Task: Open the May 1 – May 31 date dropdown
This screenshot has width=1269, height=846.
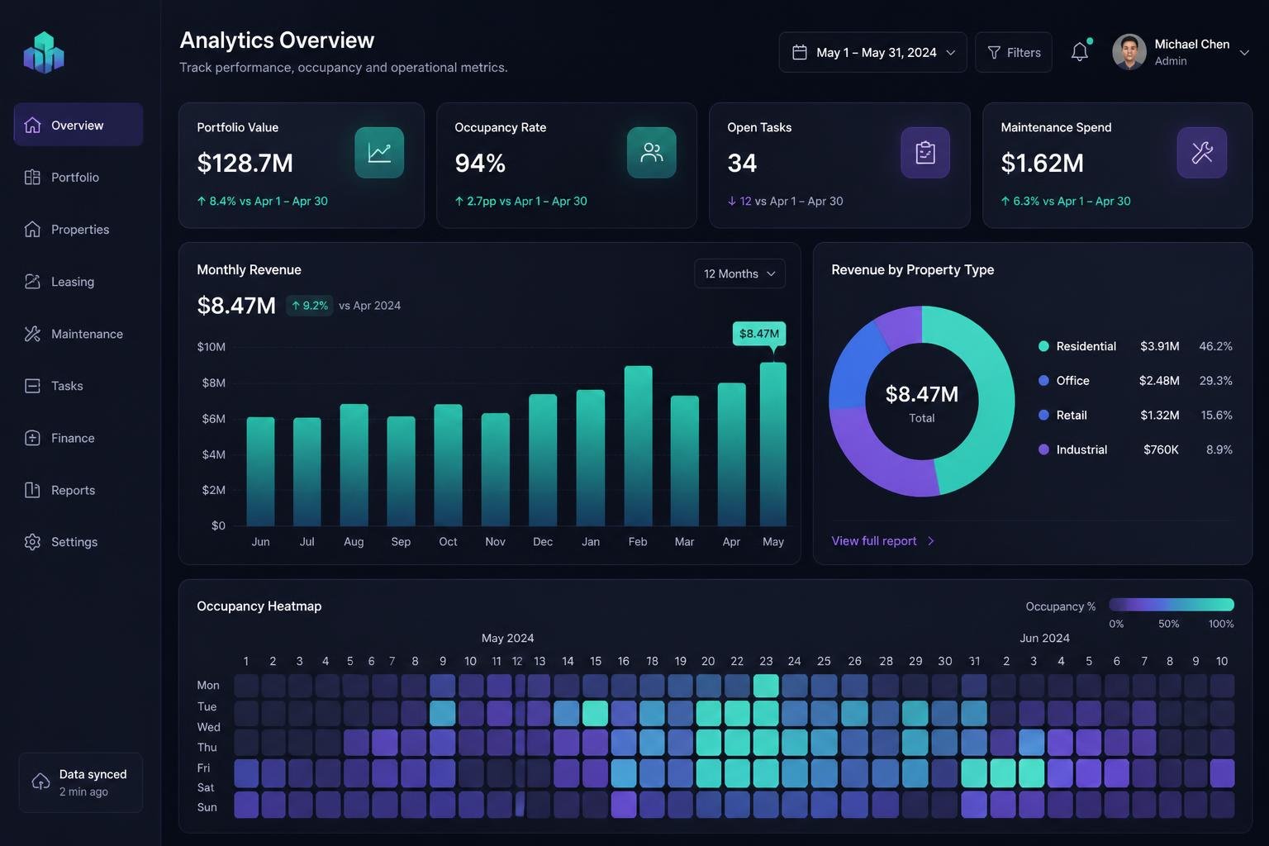Action: point(872,52)
